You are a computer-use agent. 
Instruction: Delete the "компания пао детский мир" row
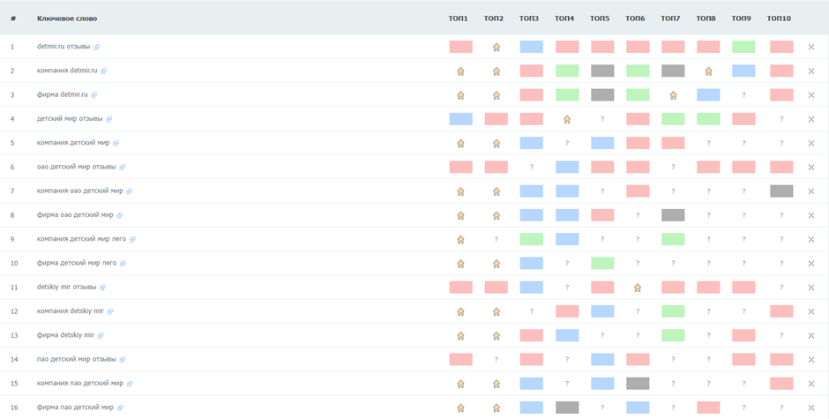point(811,384)
